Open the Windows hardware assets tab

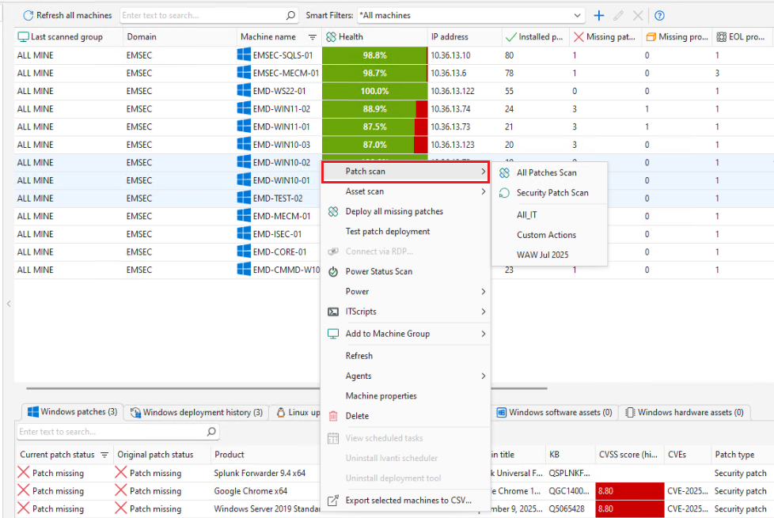click(685, 413)
